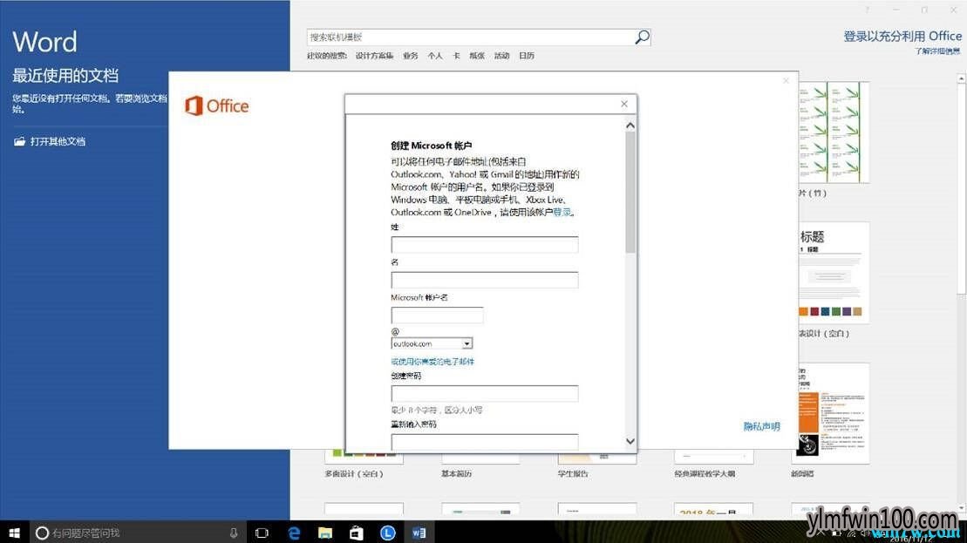The height and width of the screenshot is (543, 967).
Task: Select the bamboo cards template thumbnail
Action: [834, 132]
